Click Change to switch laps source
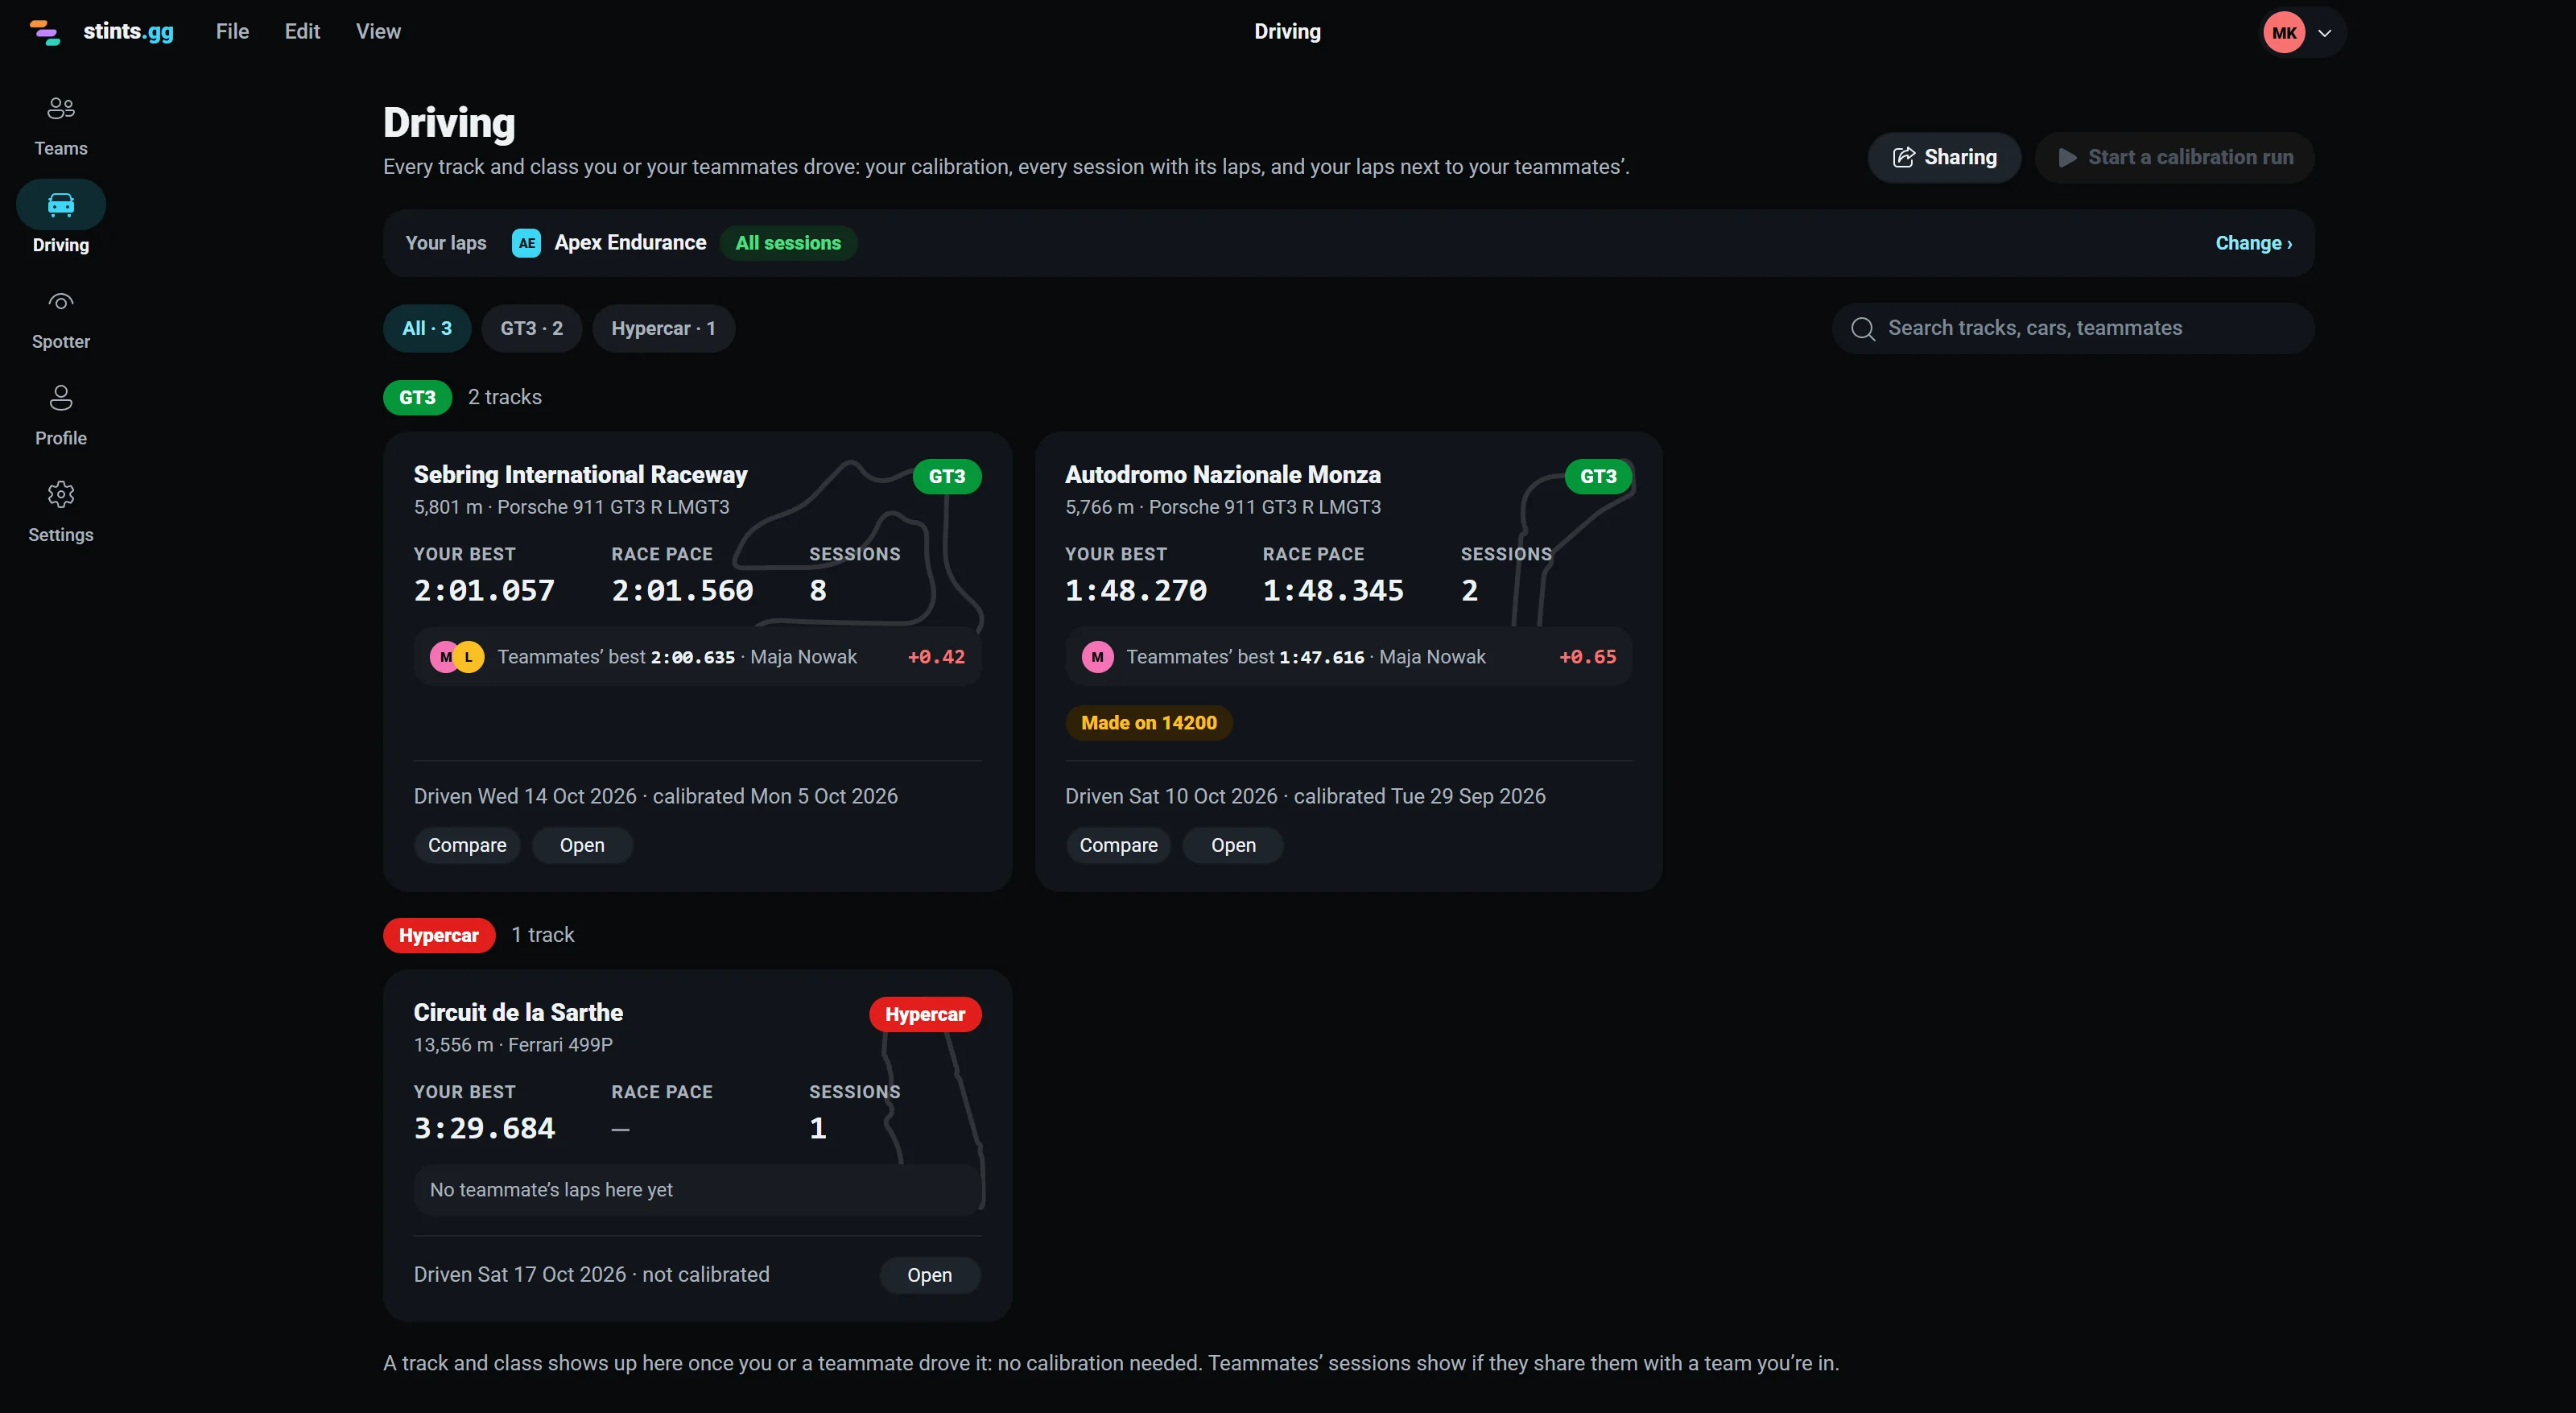The image size is (2576, 1413). 2253,243
